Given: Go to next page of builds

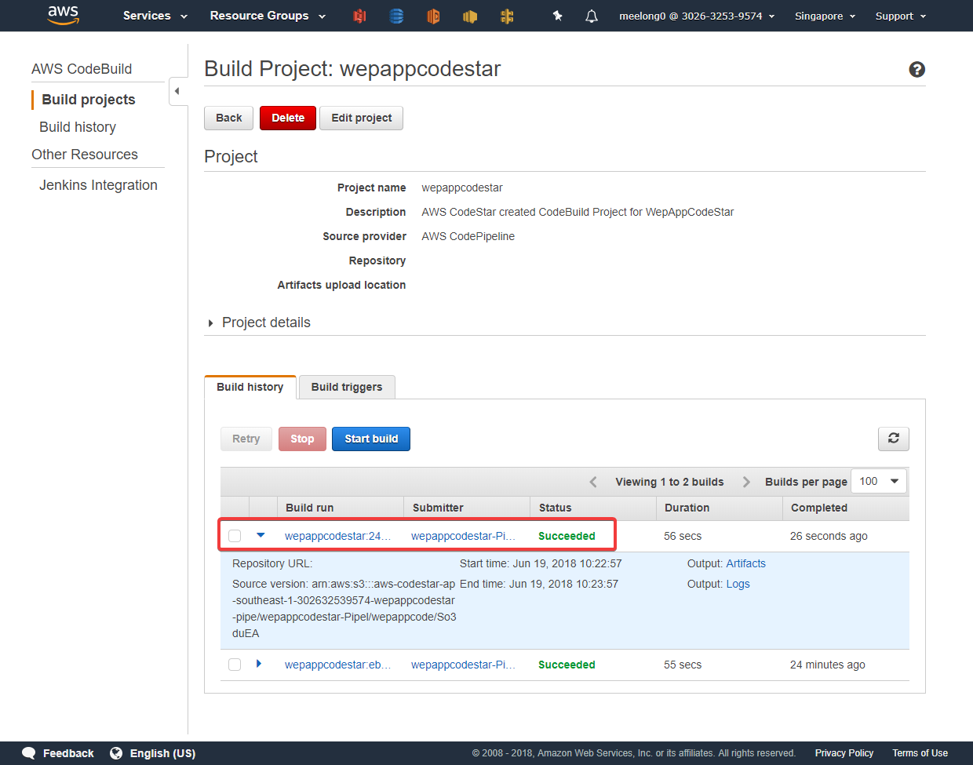Looking at the screenshot, I should click(x=746, y=482).
